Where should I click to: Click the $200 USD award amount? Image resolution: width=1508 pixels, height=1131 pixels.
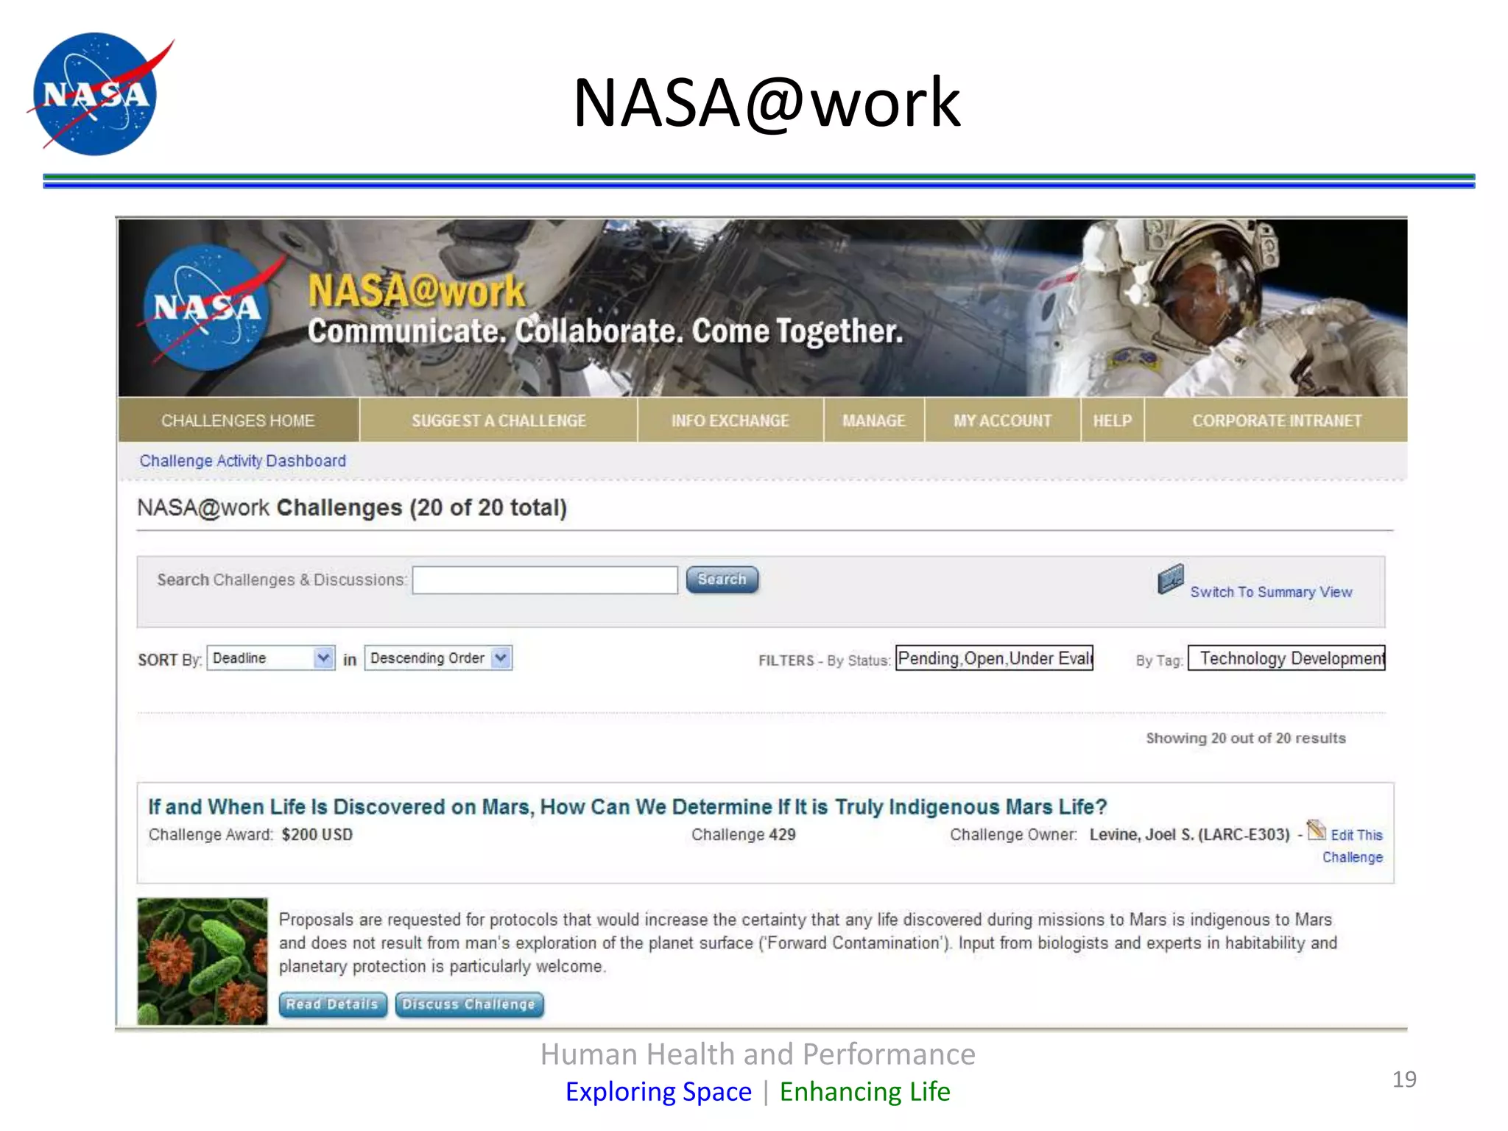pyautogui.click(x=317, y=834)
